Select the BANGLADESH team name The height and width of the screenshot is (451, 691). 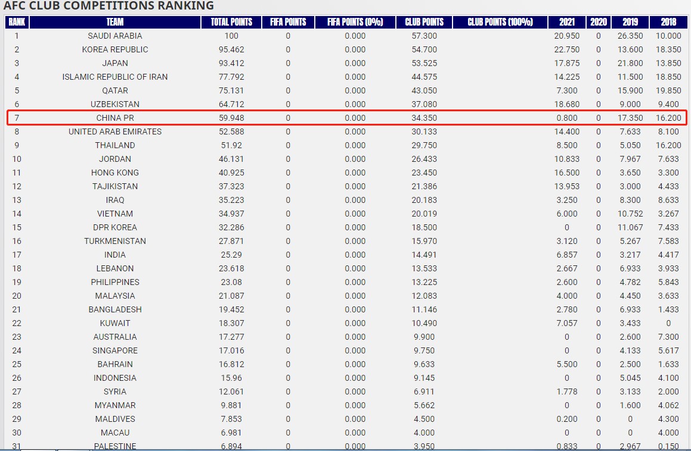115,309
